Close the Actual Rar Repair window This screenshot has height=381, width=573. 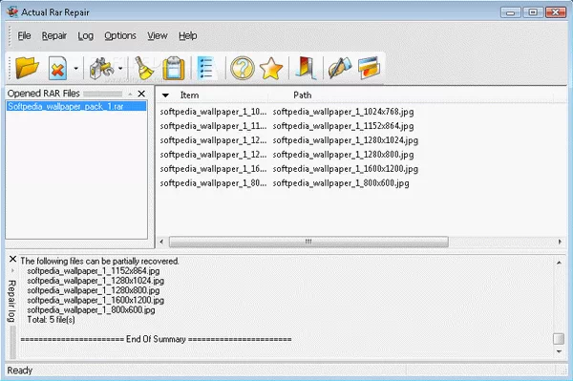point(556,12)
